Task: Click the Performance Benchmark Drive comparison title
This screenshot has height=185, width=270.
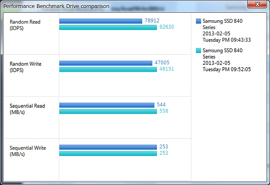Action: (56, 6)
